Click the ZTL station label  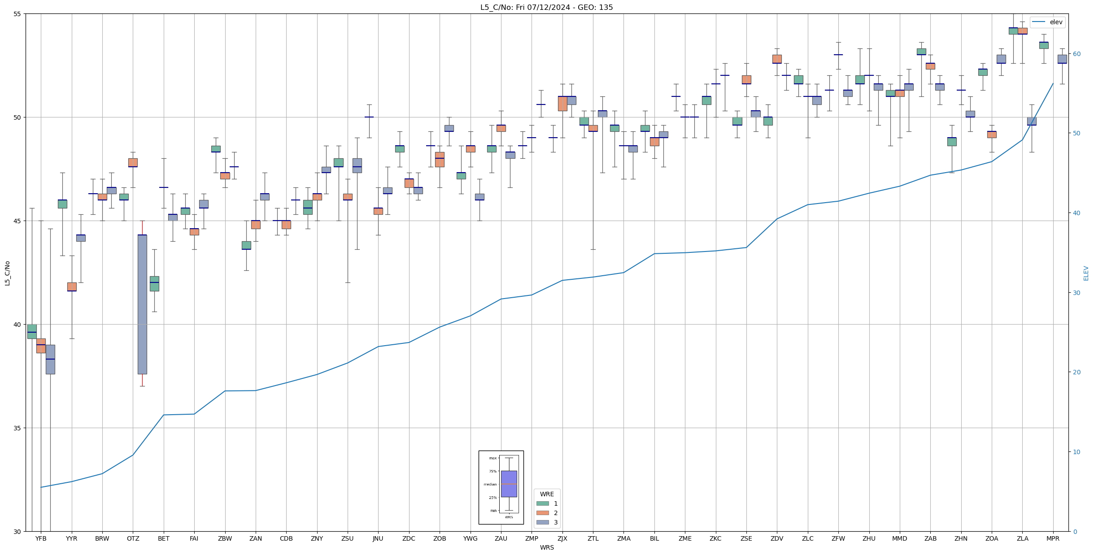593,538
